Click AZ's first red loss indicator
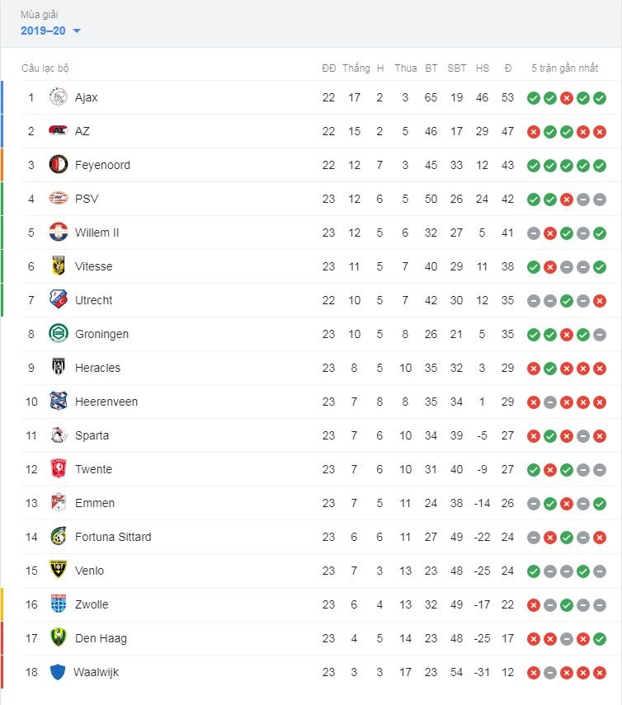Viewport: 622px width, 705px height. coord(534,132)
